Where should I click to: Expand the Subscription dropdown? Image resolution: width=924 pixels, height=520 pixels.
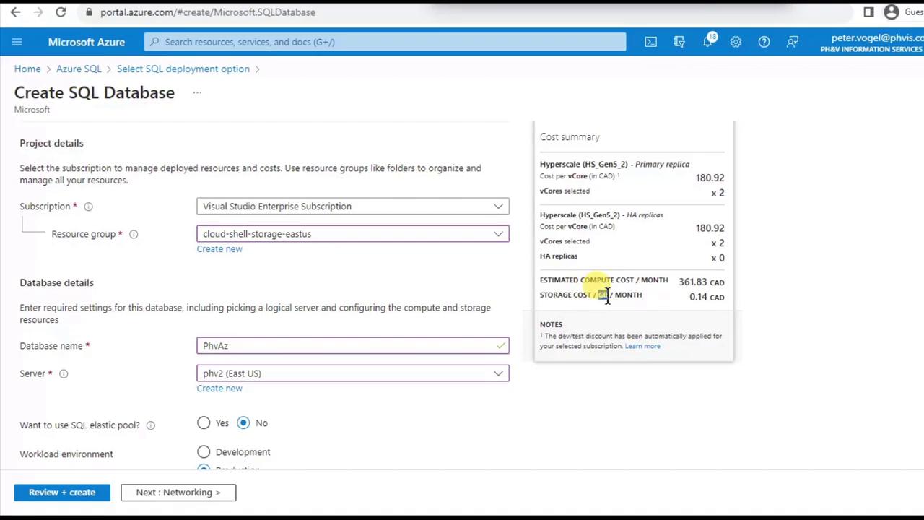tap(353, 207)
